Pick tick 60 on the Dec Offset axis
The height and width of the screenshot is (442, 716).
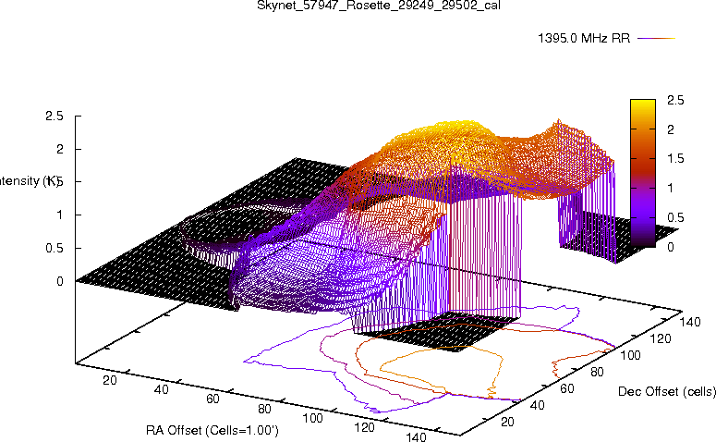[x=567, y=388]
